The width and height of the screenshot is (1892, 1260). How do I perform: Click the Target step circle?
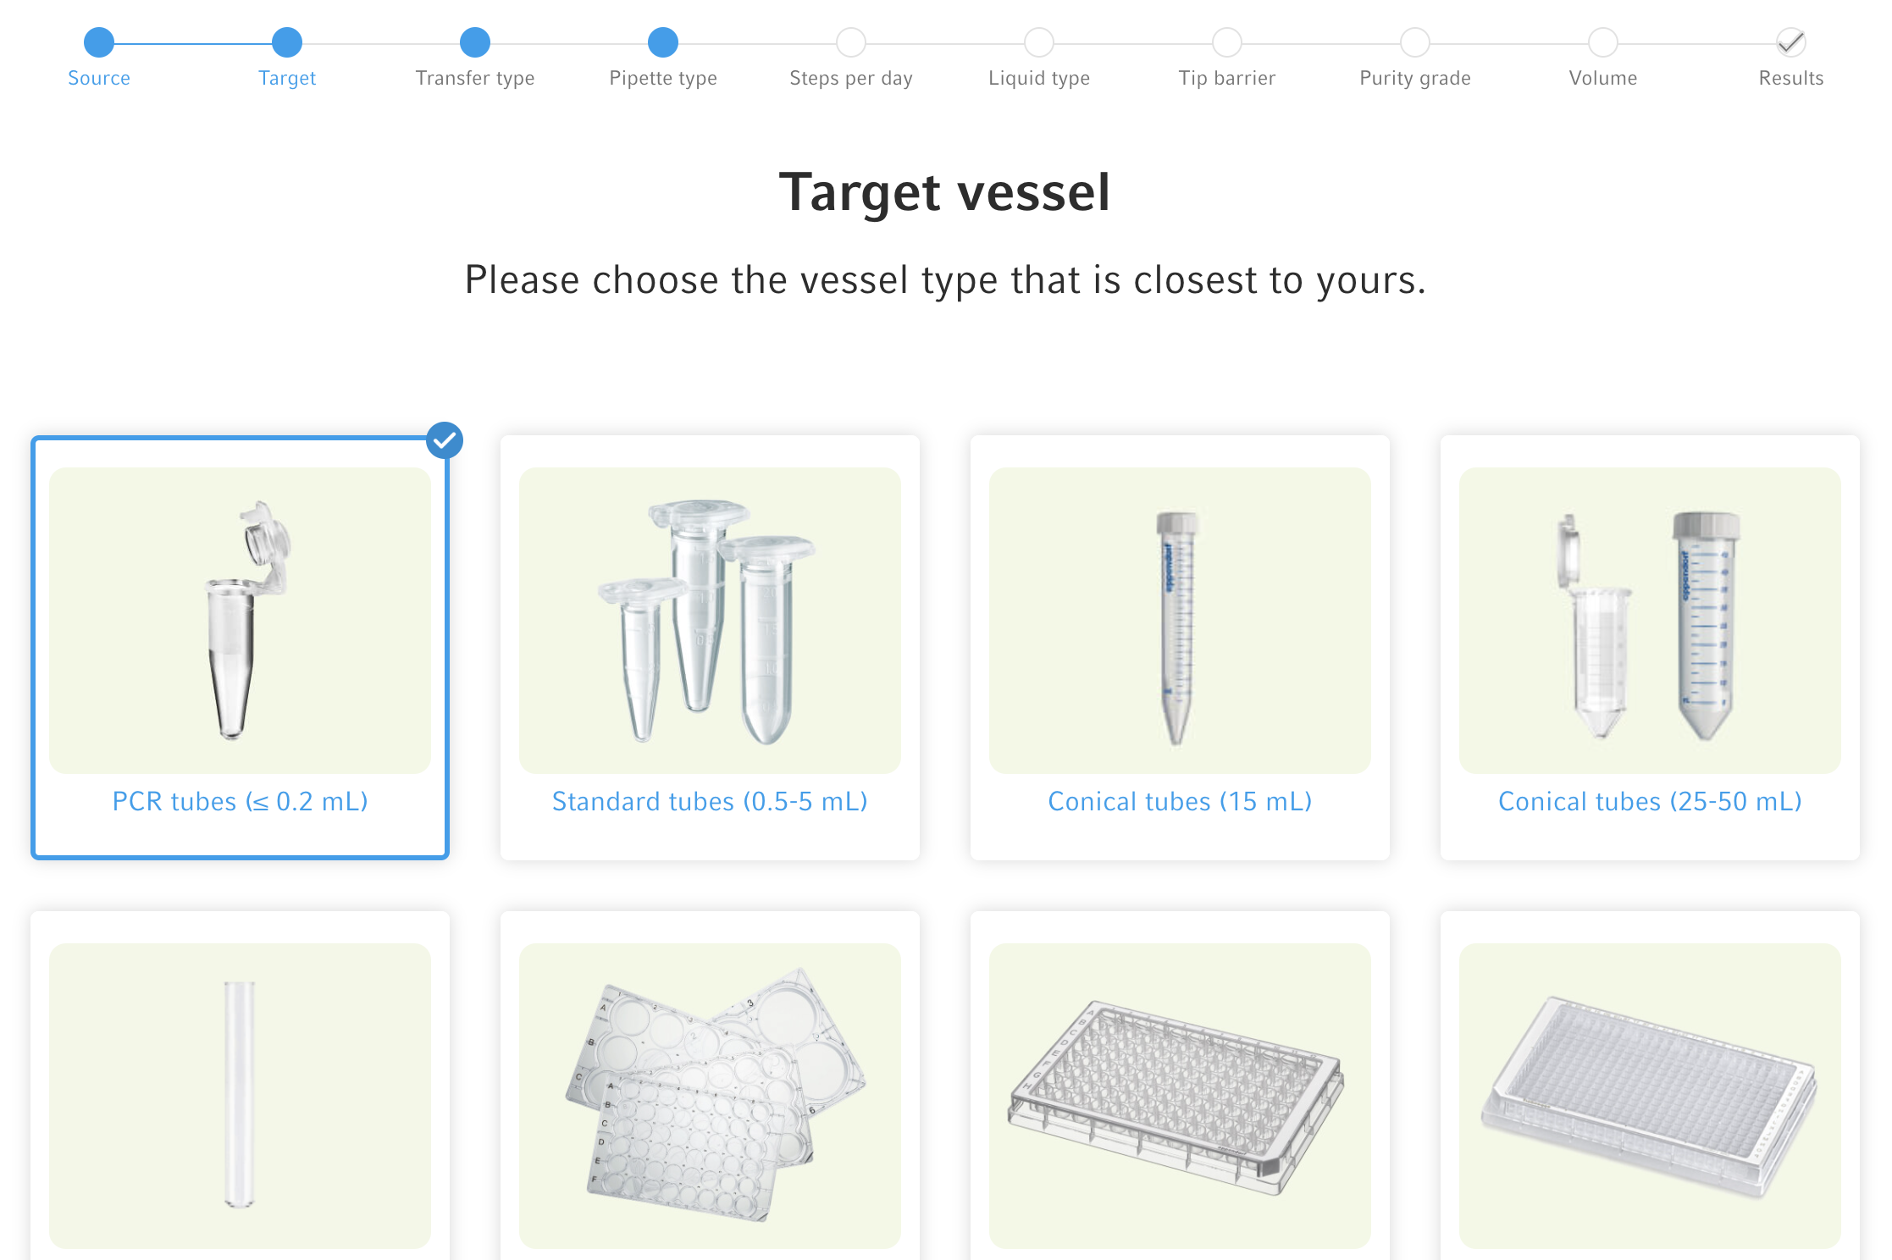[287, 42]
